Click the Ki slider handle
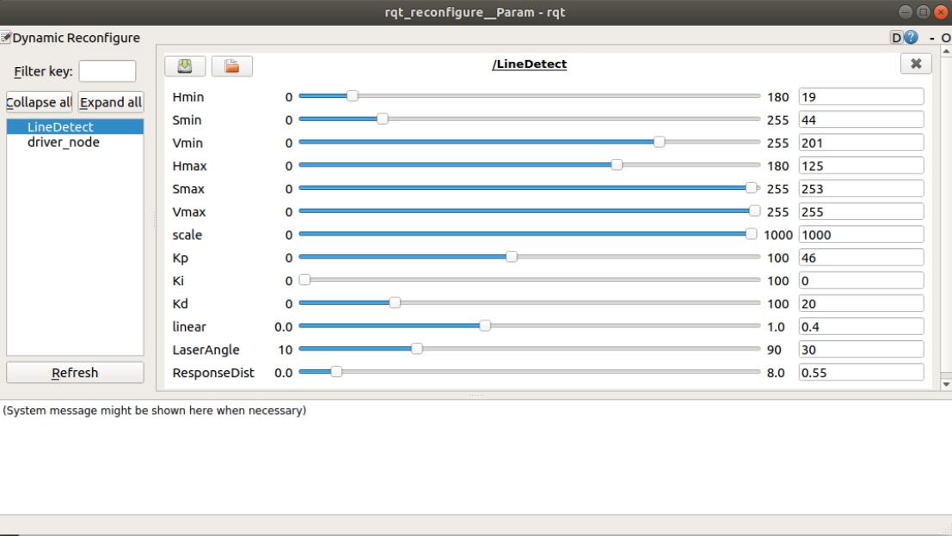The width and height of the screenshot is (952, 536). 304,279
